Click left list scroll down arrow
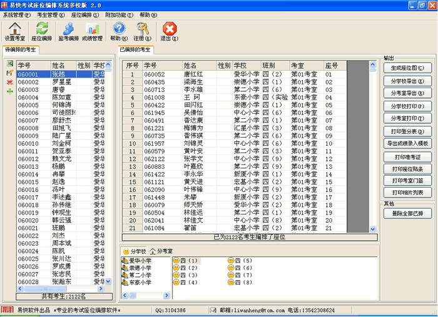Screen dimensions: 438x317 (108, 281)
